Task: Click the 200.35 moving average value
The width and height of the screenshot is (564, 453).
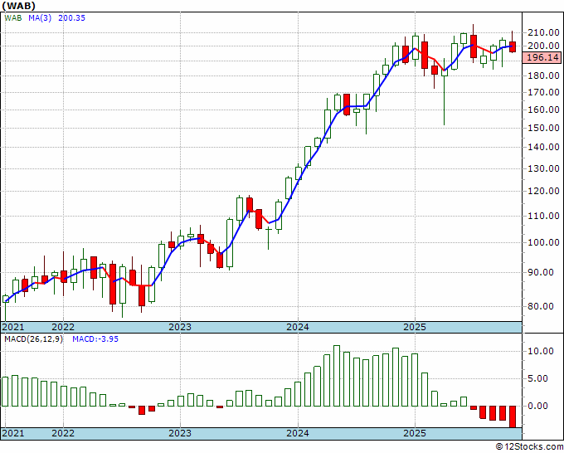Action: (x=71, y=18)
